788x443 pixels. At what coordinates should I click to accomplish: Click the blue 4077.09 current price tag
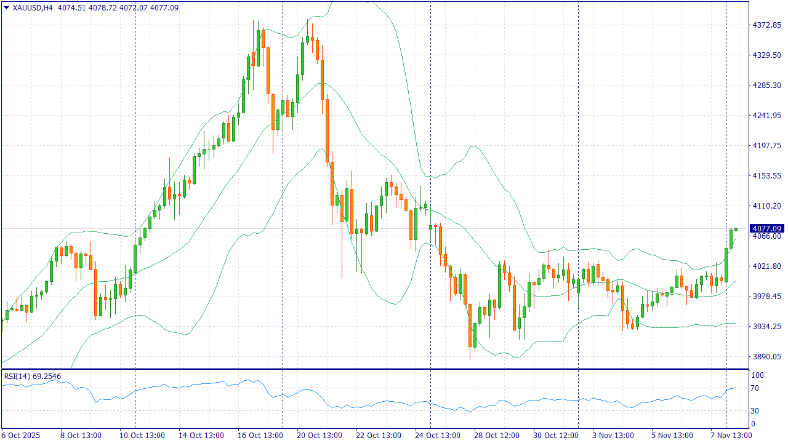click(767, 228)
